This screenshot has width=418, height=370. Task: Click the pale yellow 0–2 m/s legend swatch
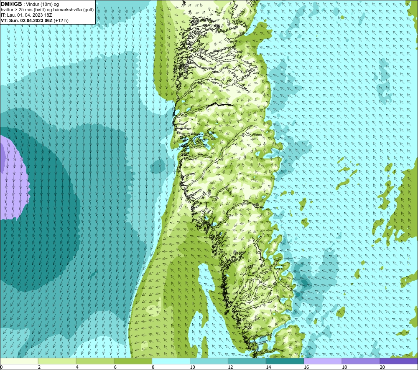pyautogui.click(x=19, y=361)
